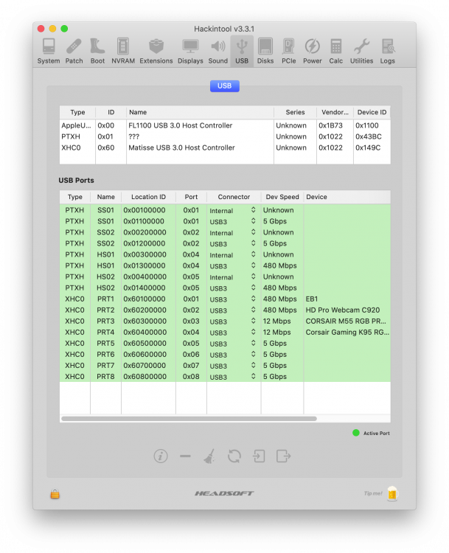Click device ID 0x43BC
The height and width of the screenshot is (553, 449).
[369, 136]
